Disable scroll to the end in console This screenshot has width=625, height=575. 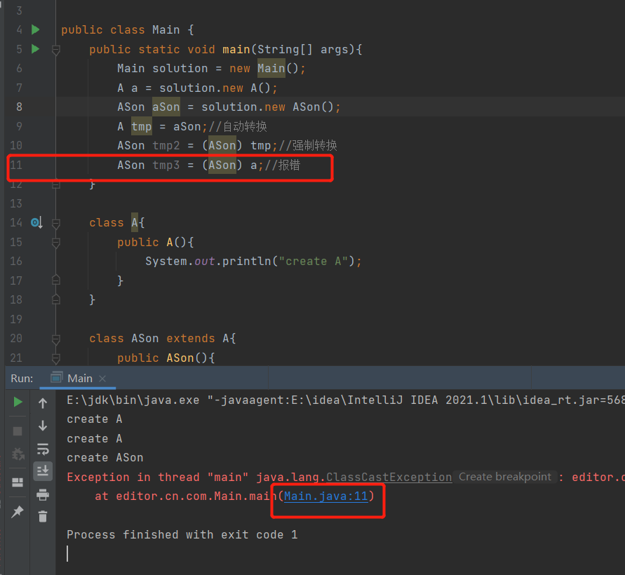coord(43,471)
